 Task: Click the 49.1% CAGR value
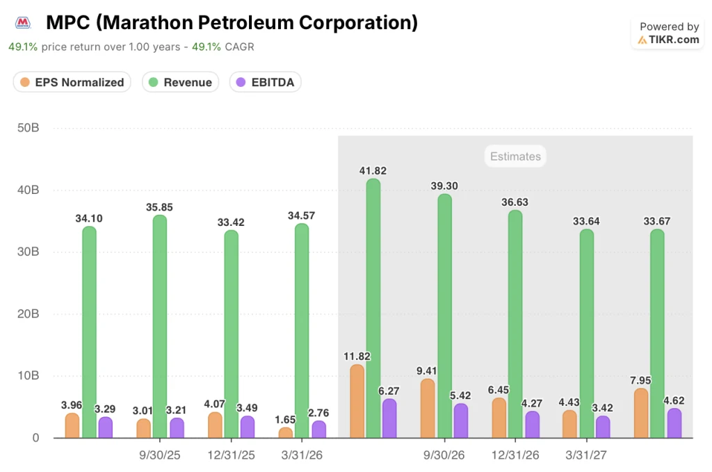[x=206, y=47]
